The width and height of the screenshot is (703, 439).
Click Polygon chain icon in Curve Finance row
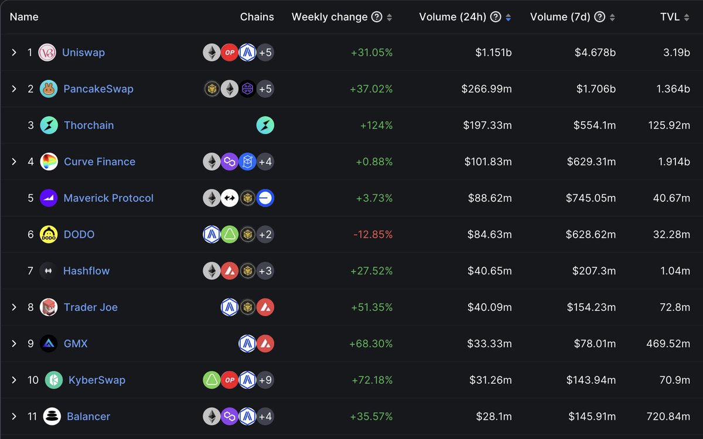click(x=230, y=162)
